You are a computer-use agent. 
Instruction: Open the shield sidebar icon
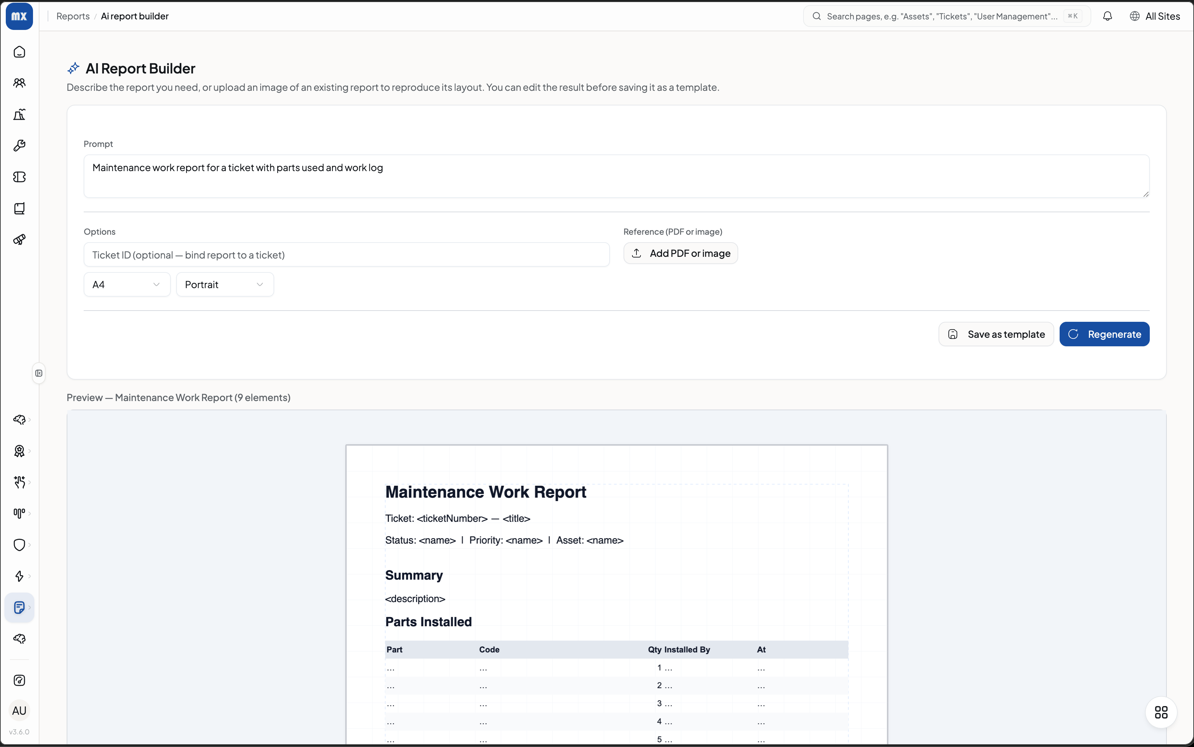pos(19,545)
